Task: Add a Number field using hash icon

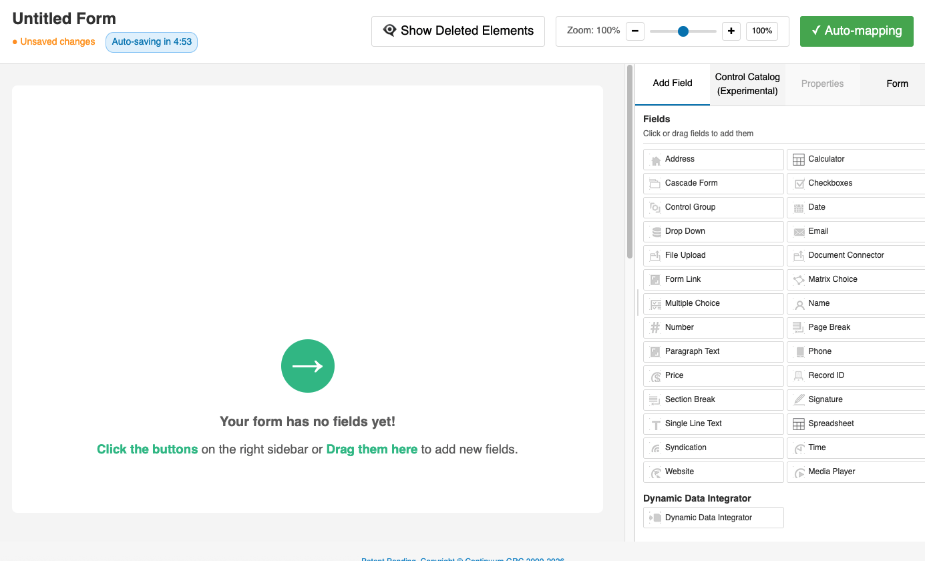Action: pos(656,328)
